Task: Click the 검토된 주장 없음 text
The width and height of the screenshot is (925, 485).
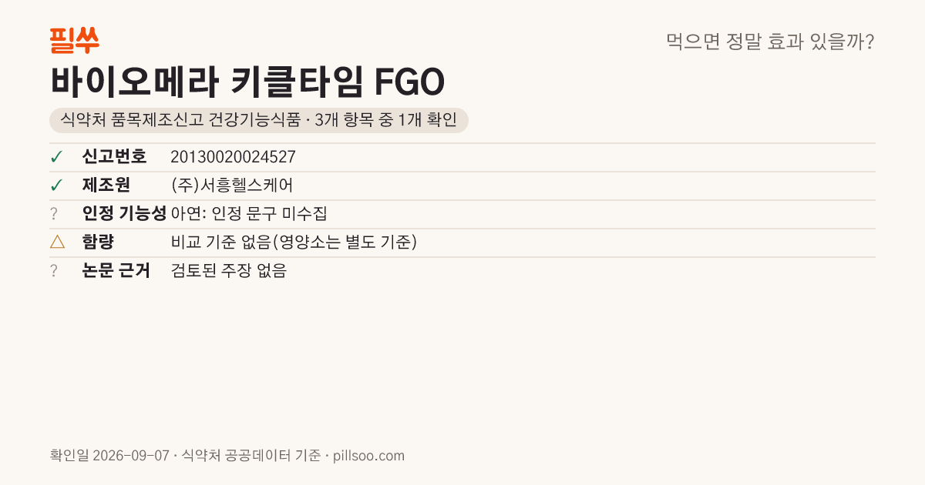Action: click(228, 271)
